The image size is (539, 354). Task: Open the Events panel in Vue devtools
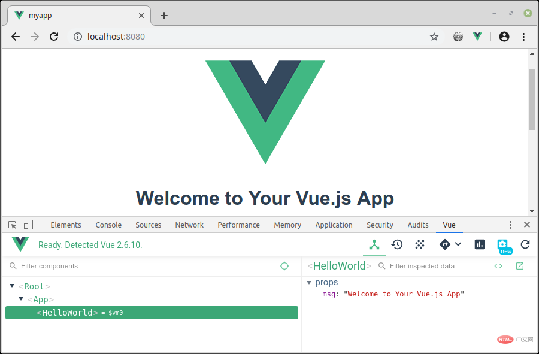(x=420, y=245)
